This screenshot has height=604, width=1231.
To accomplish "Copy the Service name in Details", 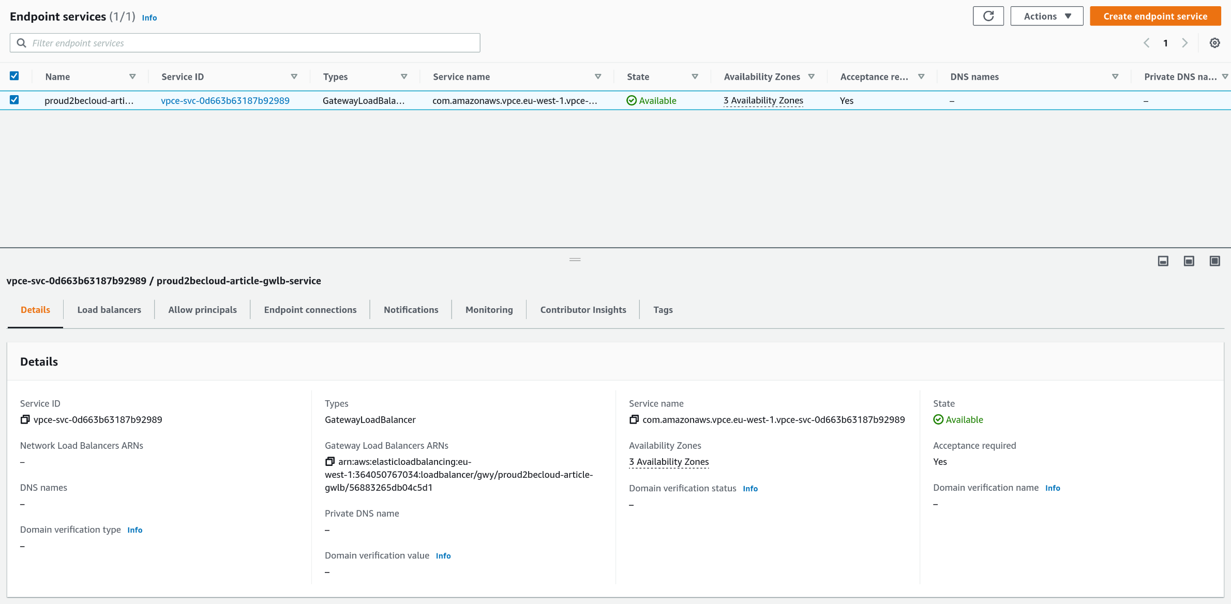I will pyautogui.click(x=634, y=419).
